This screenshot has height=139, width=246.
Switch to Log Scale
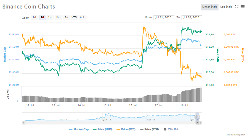coord(226,7)
